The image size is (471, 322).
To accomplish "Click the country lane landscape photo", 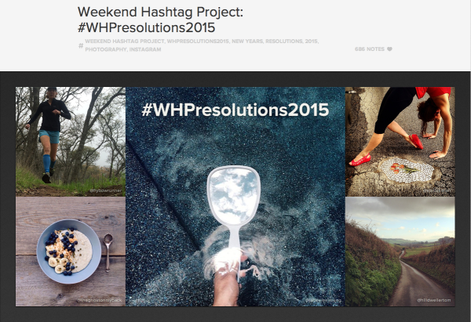I will tap(400, 251).
